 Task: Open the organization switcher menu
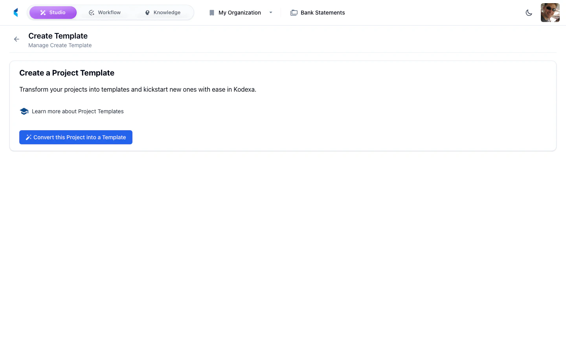click(x=240, y=12)
